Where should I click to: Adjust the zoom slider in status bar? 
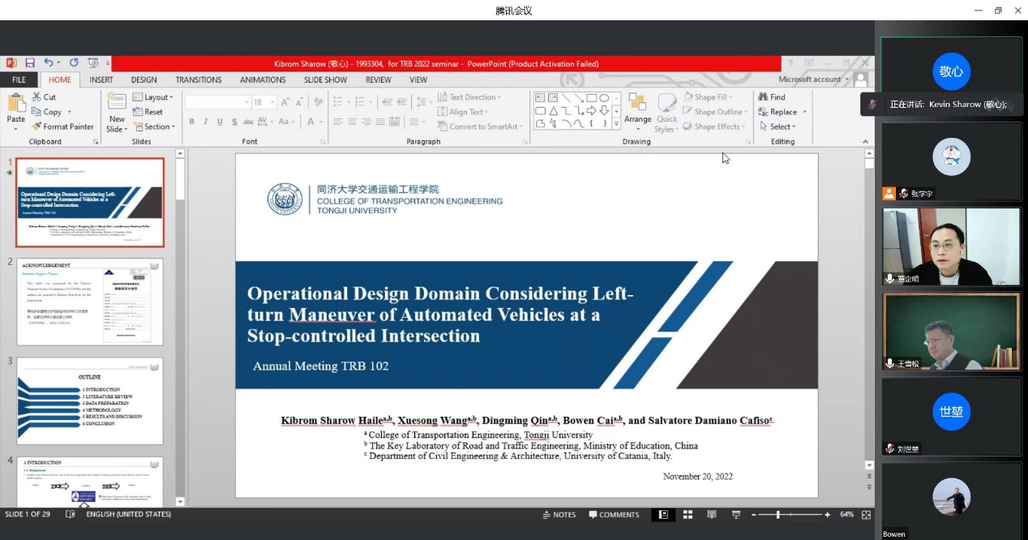(x=778, y=515)
